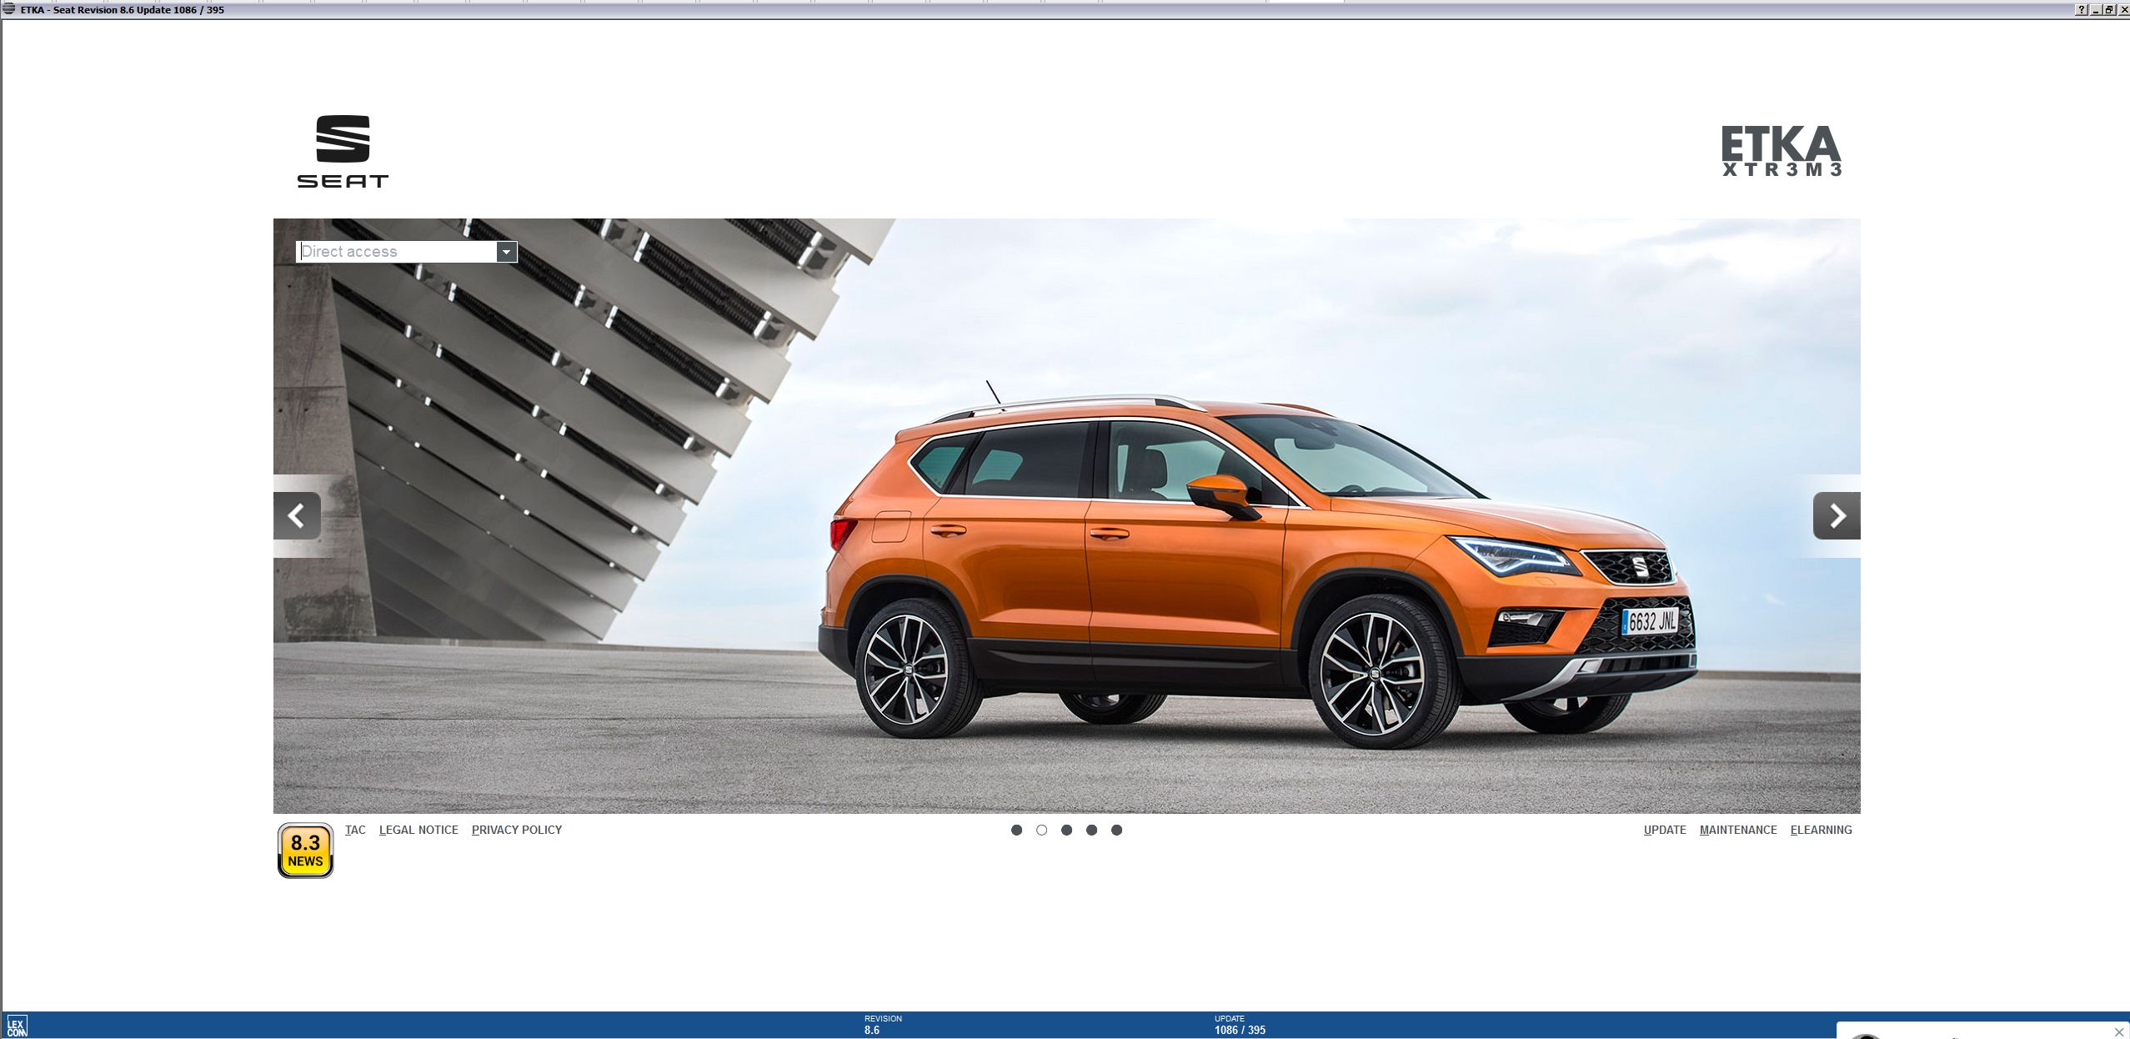Viewport: 2130px width, 1039px height.
Task: Select the fifth carousel indicator dot
Action: pyautogui.click(x=1116, y=830)
